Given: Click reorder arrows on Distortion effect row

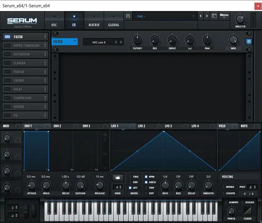Looking at the screenshot, I should (x=45, y=54).
